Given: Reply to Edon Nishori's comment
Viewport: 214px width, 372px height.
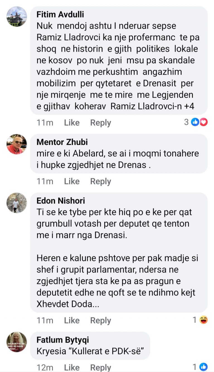Looking at the screenshot, I should click(x=101, y=320).
